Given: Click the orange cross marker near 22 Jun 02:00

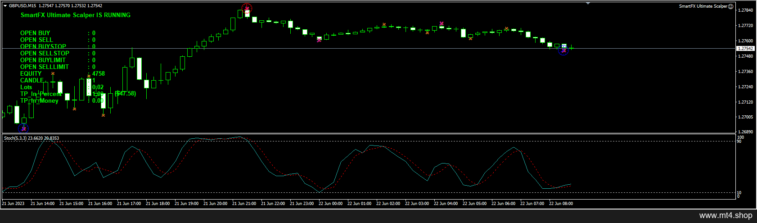Looking at the screenshot, I should [384, 25].
